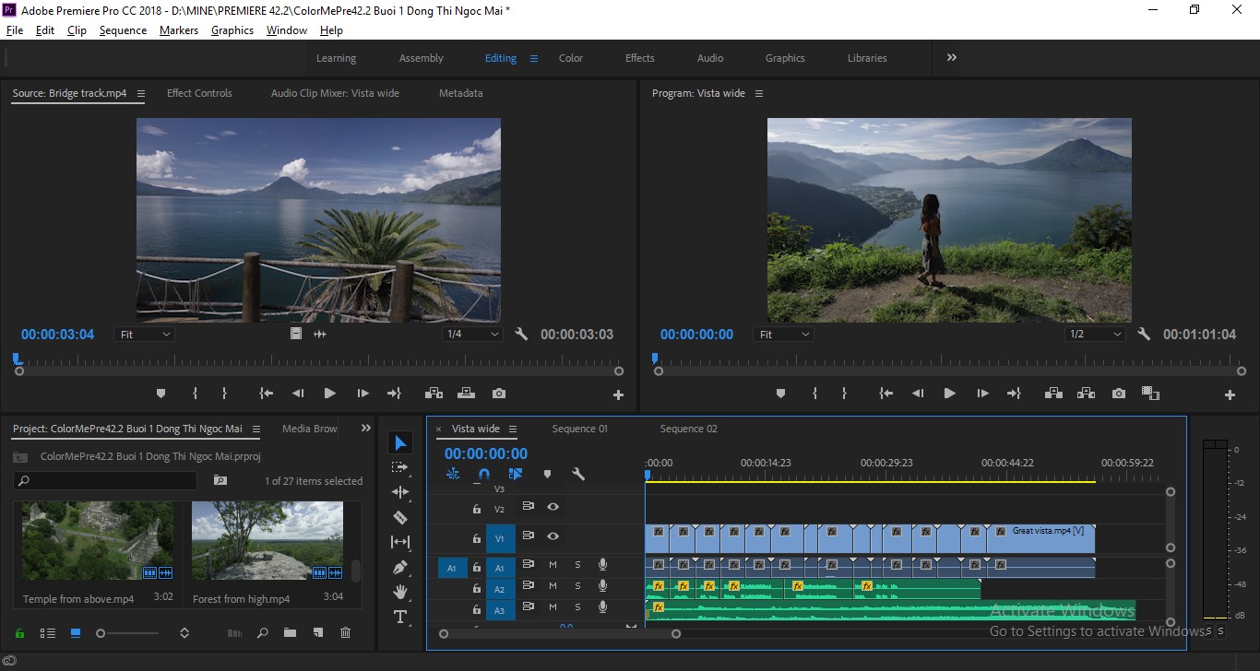
Task: Open Source monitor Fit zoom dropdown
Action: [144, 335]
